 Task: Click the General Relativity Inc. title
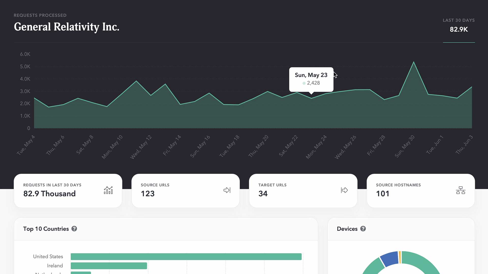(x=66, y=27)
